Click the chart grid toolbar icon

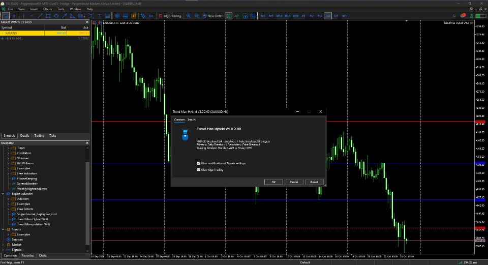click(x=253, y=16)
